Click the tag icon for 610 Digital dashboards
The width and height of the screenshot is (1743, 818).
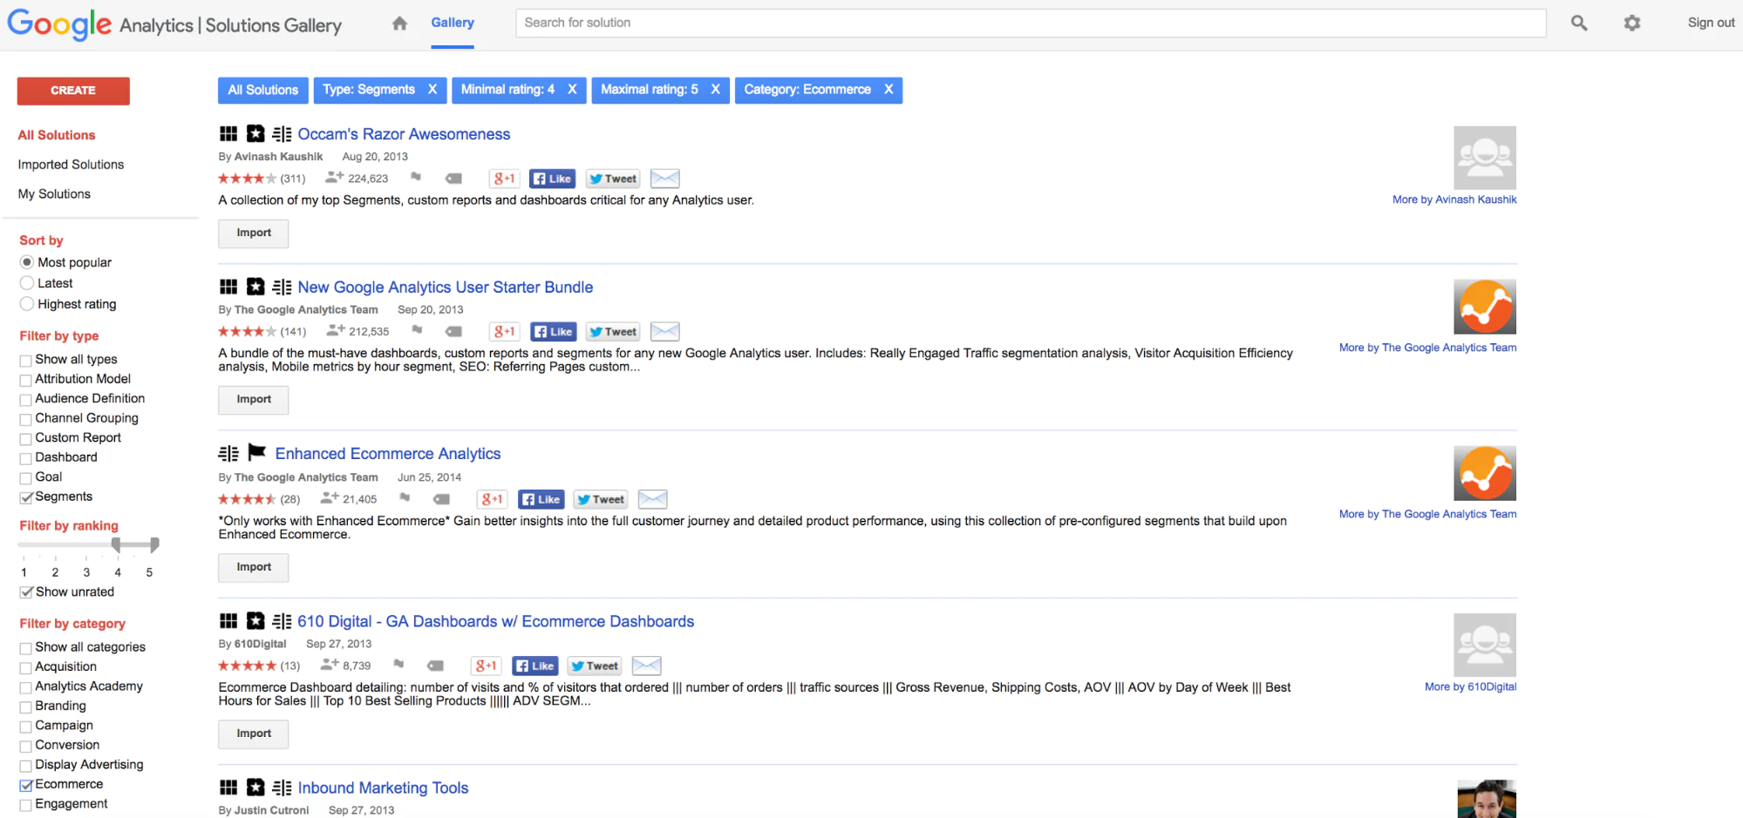[x=435, y=666]
